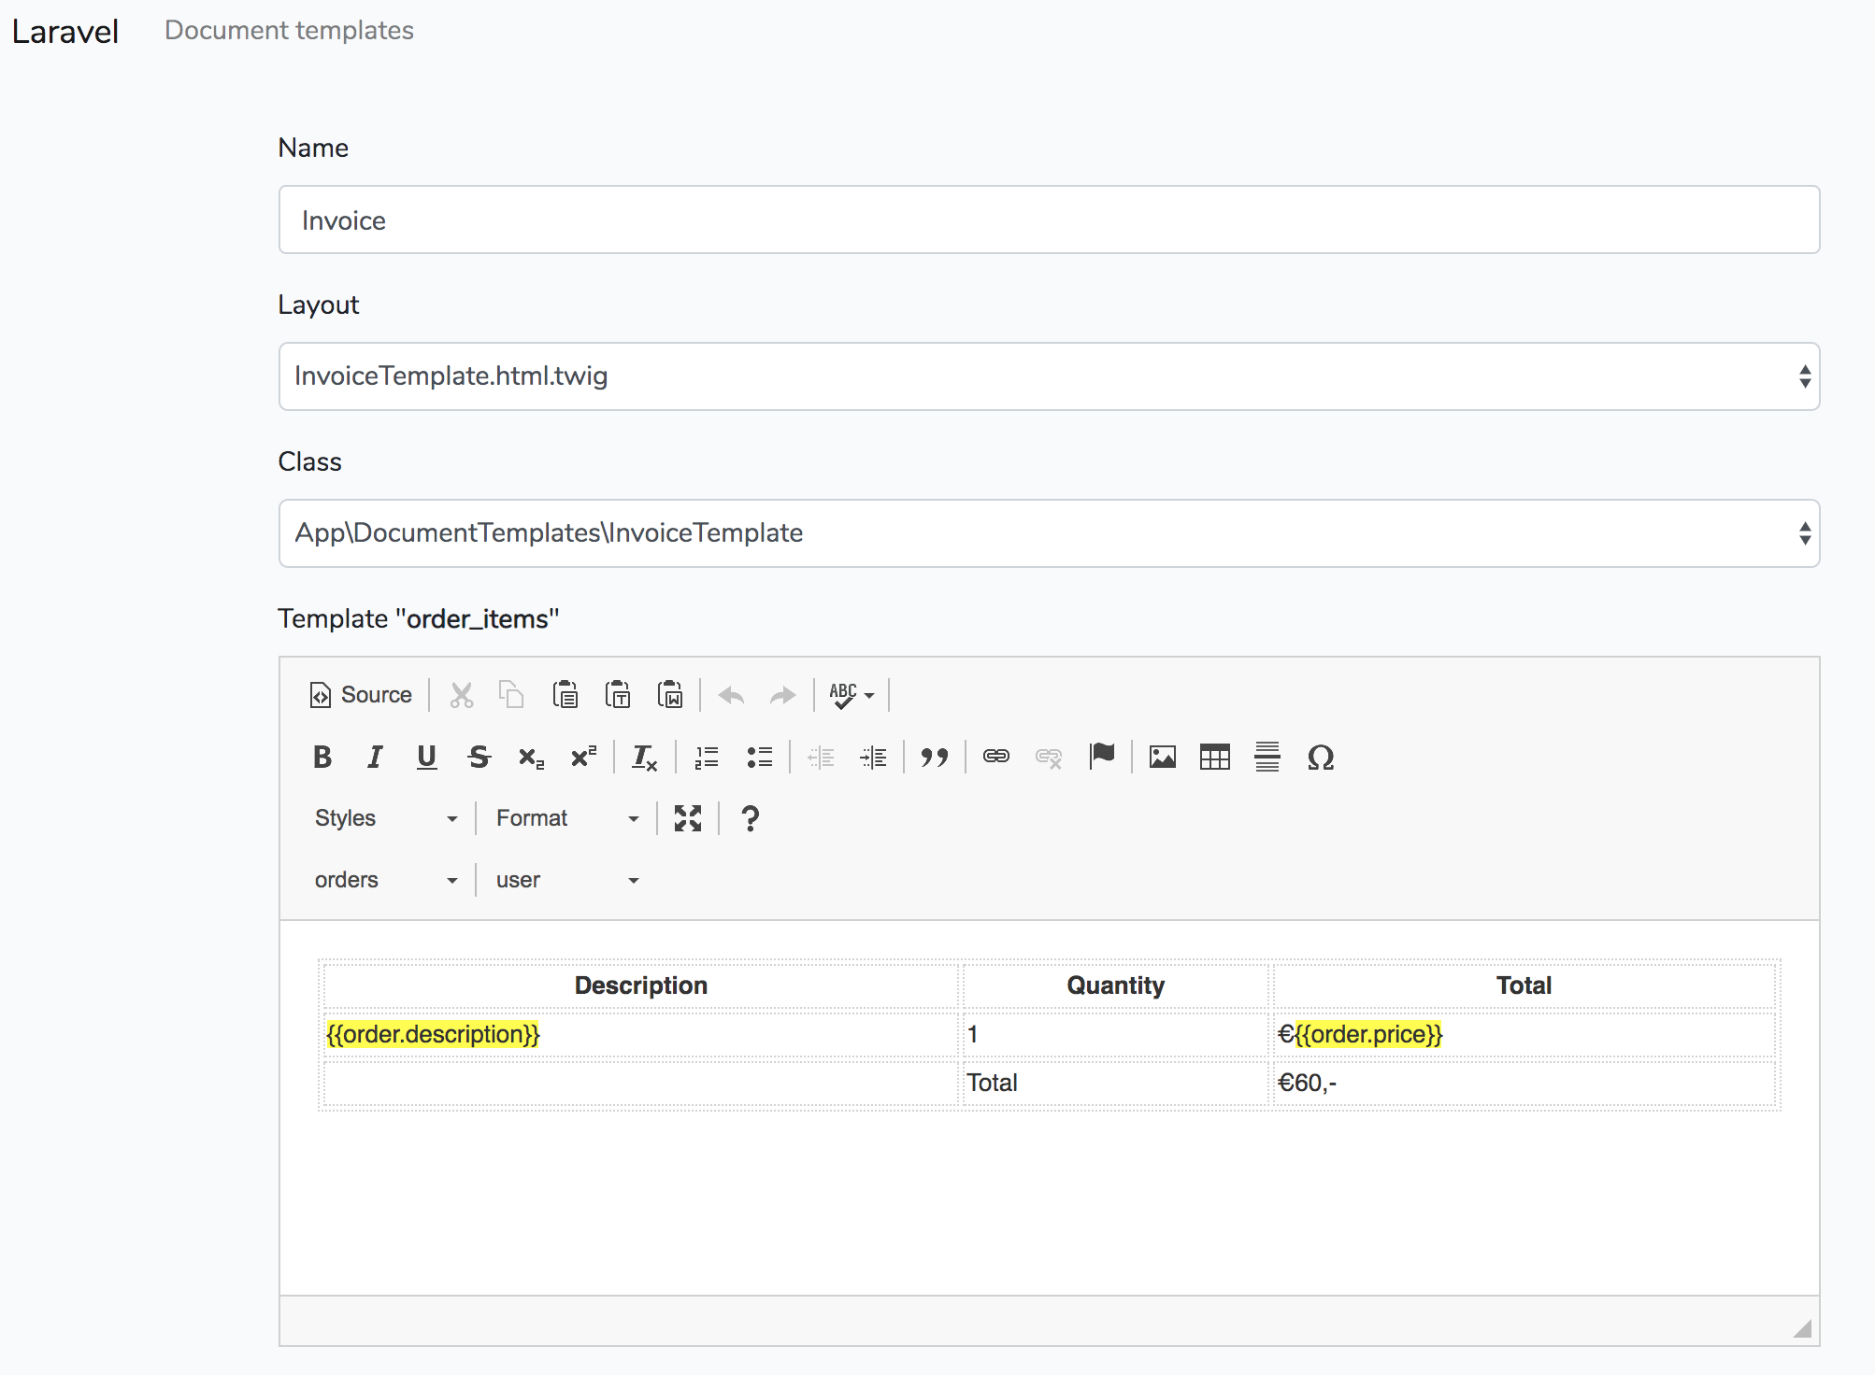Click inside the Name field containing Invoice

click(1048, 220)
